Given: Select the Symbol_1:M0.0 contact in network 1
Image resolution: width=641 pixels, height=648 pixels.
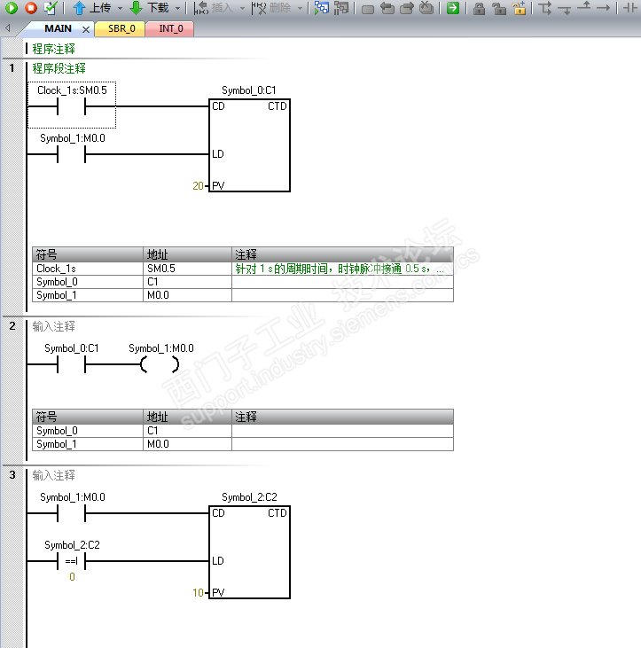Looking at the screenshot, I should click(72, 154).
